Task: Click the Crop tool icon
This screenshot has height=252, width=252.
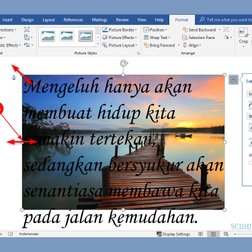Action: pyautogui.click(x=243, y=32)
